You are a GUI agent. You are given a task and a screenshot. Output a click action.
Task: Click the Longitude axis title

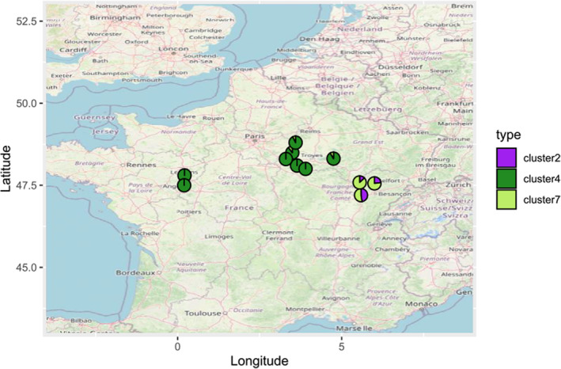tap(259, 360)
